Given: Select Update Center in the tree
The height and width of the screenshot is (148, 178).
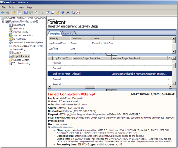Looking at the screenshot, I should coord(21,60).
